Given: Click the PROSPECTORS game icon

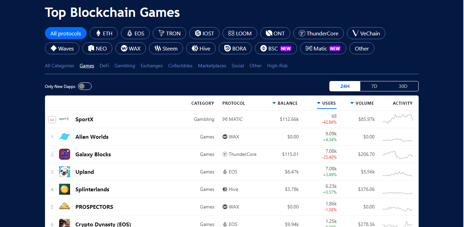Looking at the screenshot, I should point(65,207).
